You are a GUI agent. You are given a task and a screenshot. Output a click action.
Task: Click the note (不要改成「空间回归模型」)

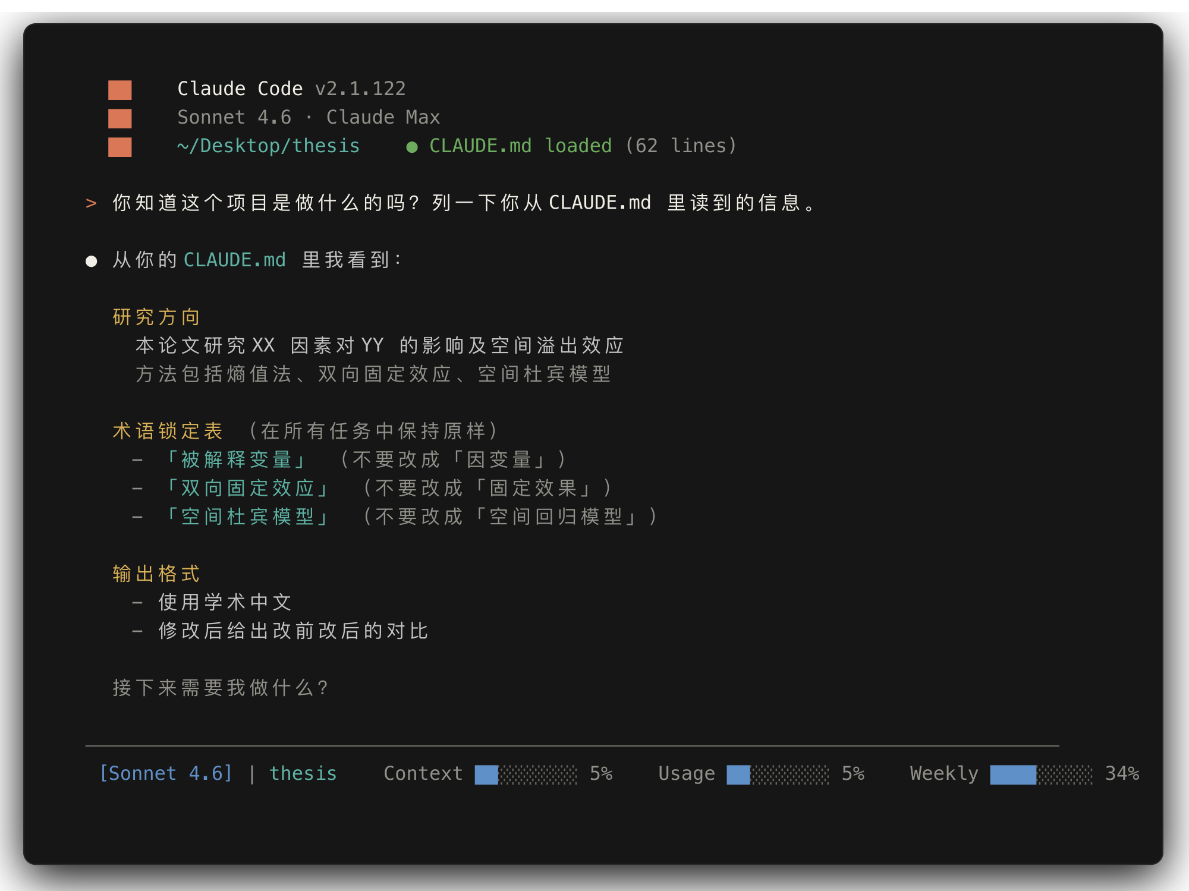coord(511,517)
